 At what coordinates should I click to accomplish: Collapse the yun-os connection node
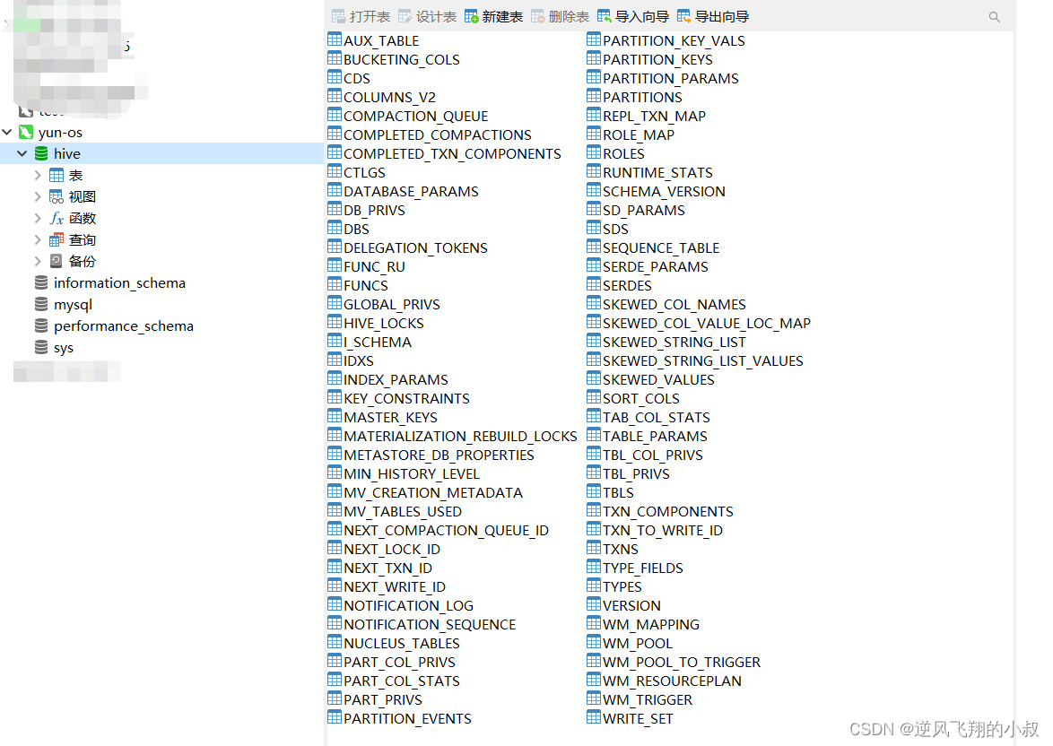(7, 133)
